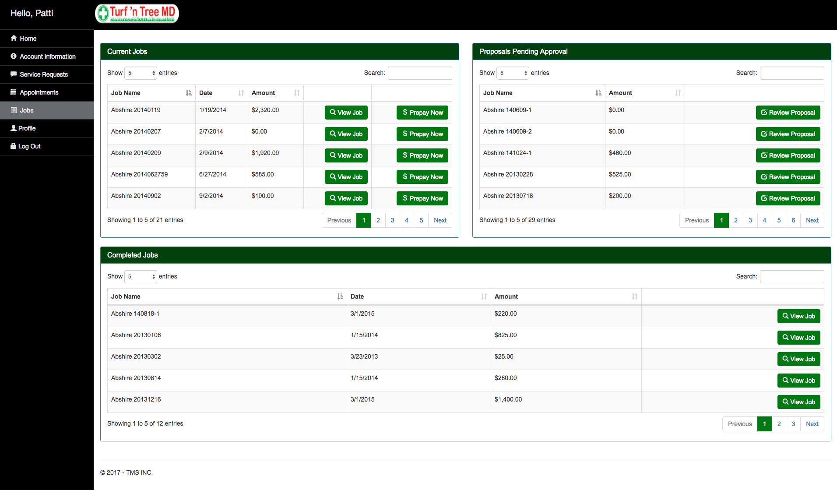This screenshot has height=490, width=837.
Task: Click the Appointments calendar icon
Action: [14, 92]
